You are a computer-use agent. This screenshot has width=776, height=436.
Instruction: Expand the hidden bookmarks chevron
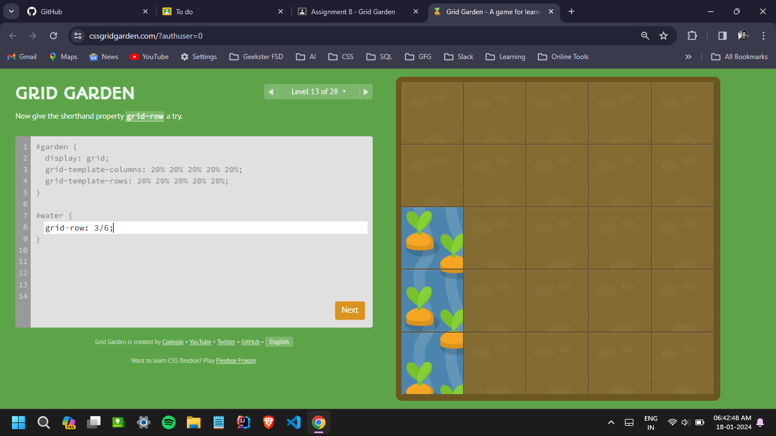(x=689, y=57)
